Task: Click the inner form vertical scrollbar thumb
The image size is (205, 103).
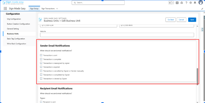Action: (197, 77)
